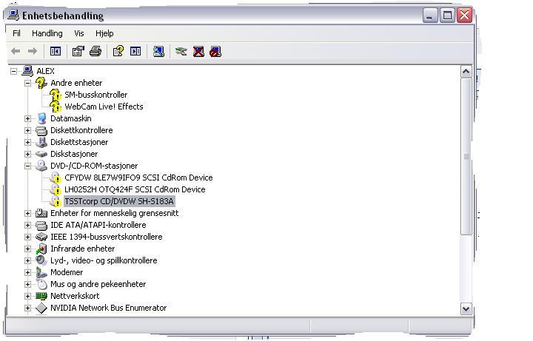Expand the Diskettstasjoner branch

(27, 142)
